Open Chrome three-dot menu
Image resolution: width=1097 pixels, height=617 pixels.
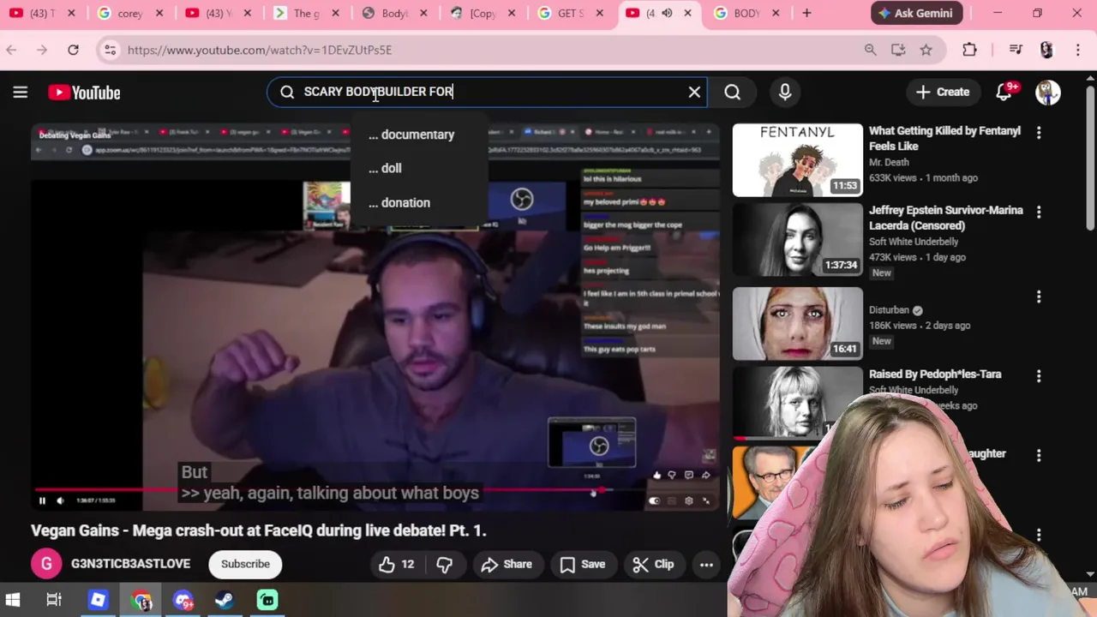click(1078, 50)
